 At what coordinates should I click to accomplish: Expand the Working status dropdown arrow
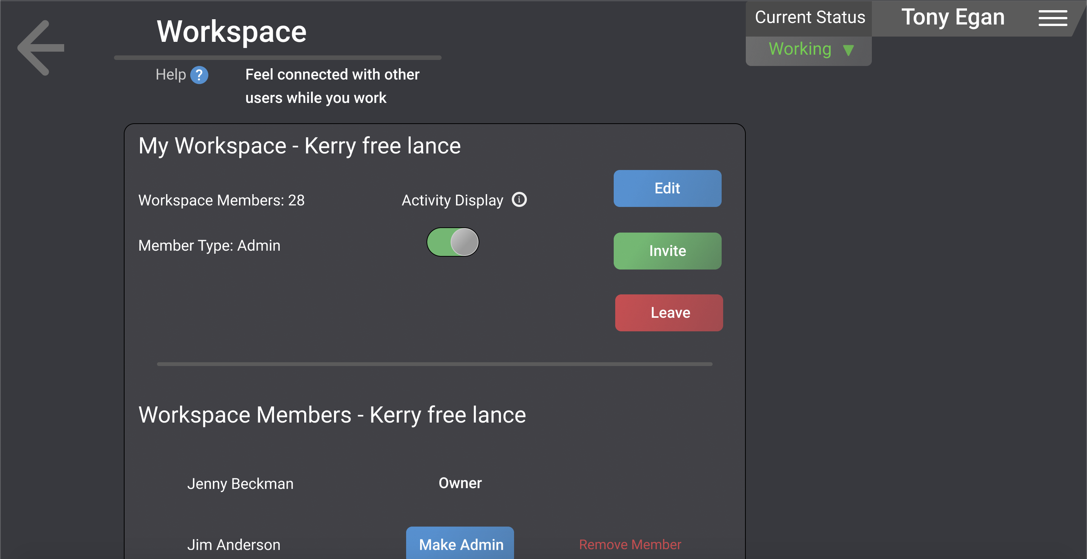pos(848,50)
